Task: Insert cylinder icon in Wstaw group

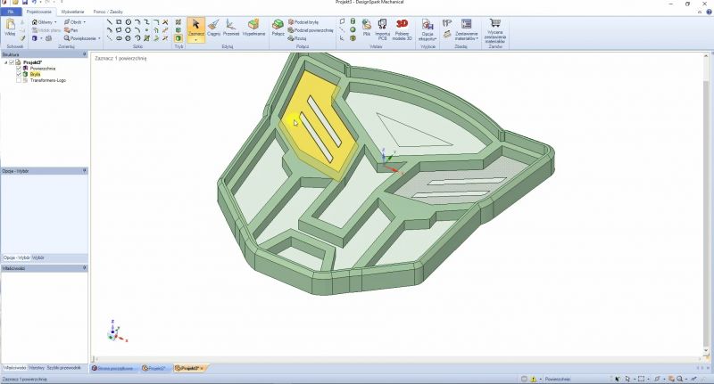Action: pyautogui.click(x=353, y=21)
